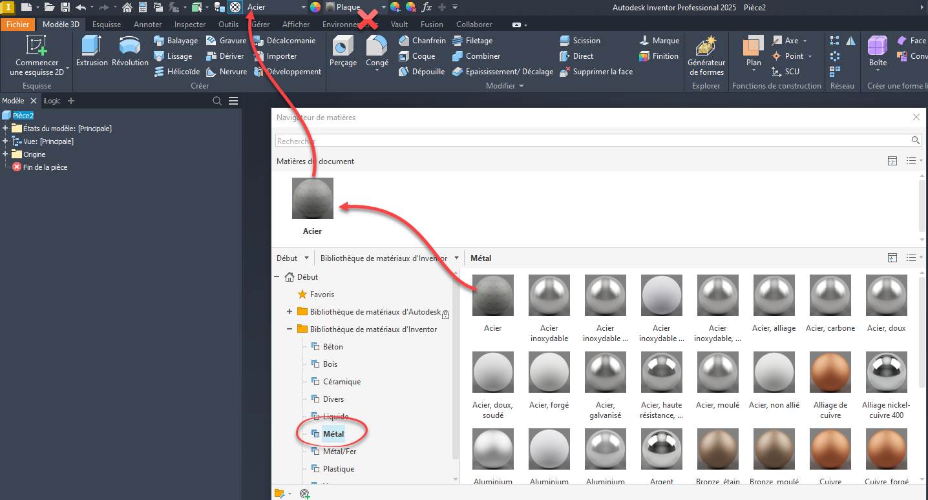928x500 pixels.
Task: Switch to the Esquisse ribbon tab
Action: click(x=106, y=25)
